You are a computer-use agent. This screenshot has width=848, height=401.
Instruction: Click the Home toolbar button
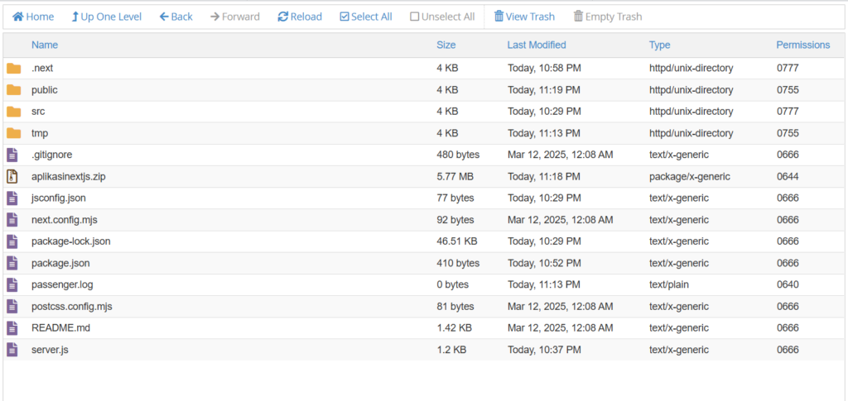pyautogui.click(x=33, y=17)
